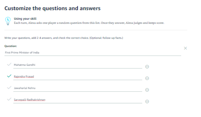This screenshot has height=117, width=201.
Task: Edit the Sarvepalli Radhakrishnan answer field
Action: pos(78,100)
